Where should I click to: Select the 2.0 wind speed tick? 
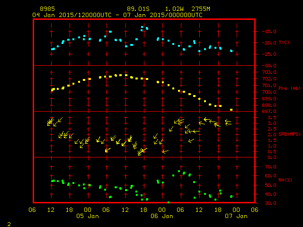point(272,134)
